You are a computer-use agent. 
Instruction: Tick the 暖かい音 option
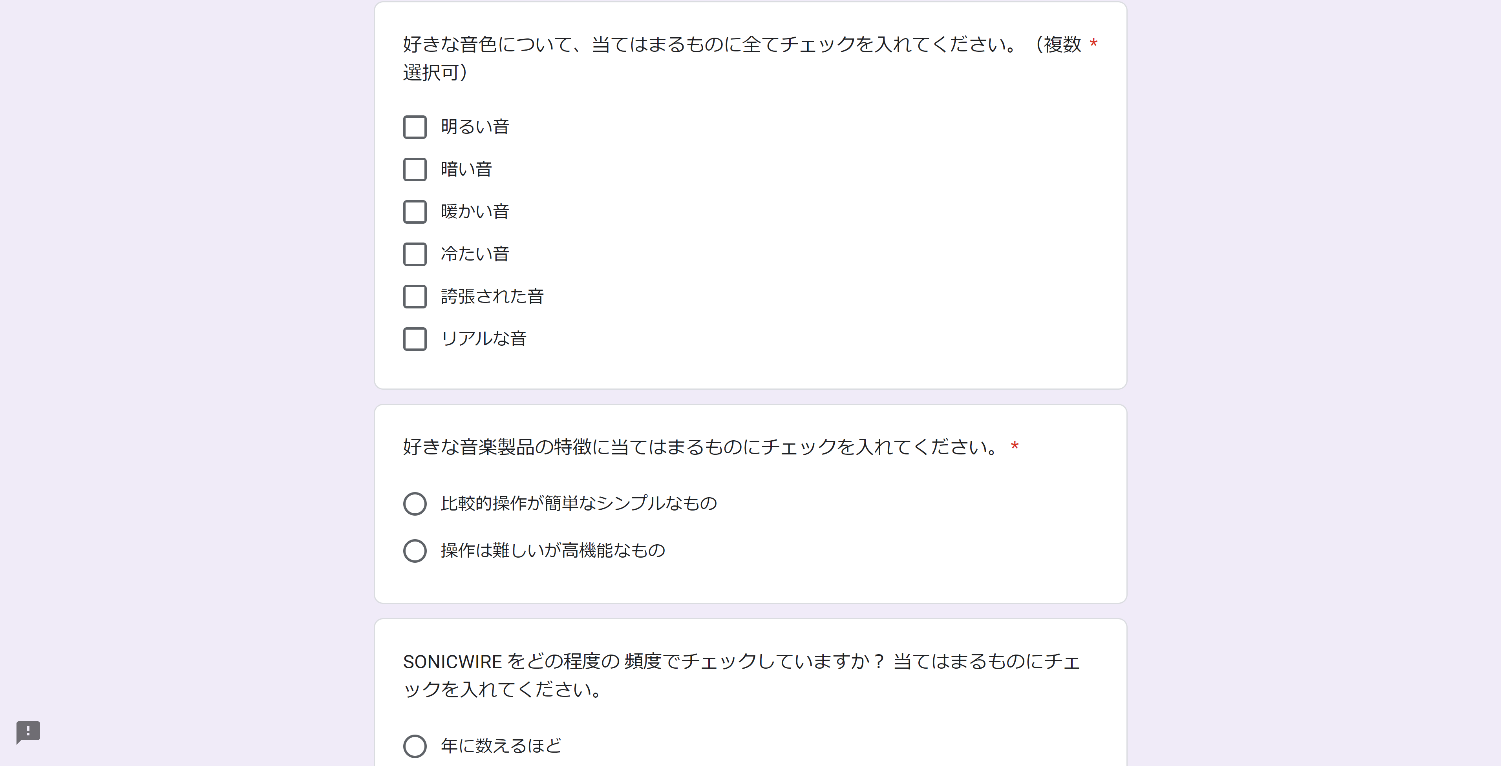coord(415,212)
